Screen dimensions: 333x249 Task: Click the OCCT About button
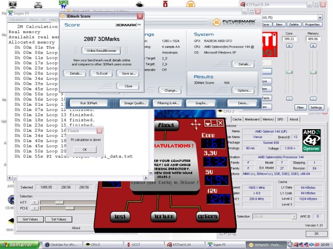[166, 125]
